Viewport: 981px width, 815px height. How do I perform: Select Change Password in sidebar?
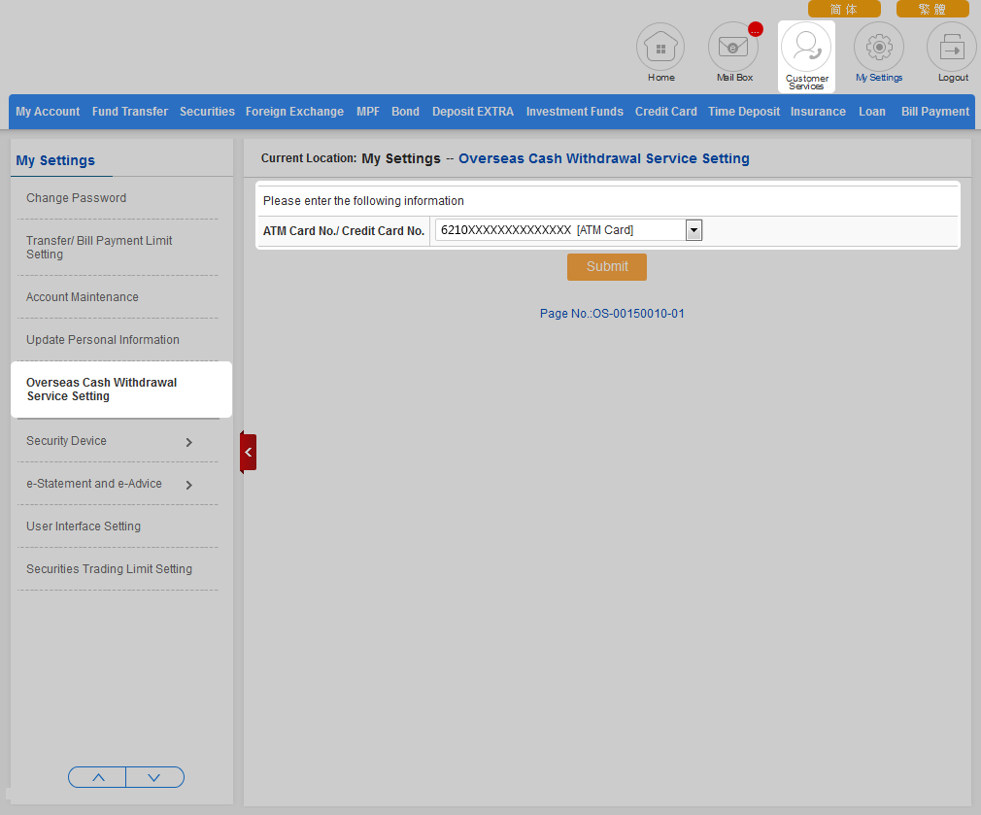[77, 198]
